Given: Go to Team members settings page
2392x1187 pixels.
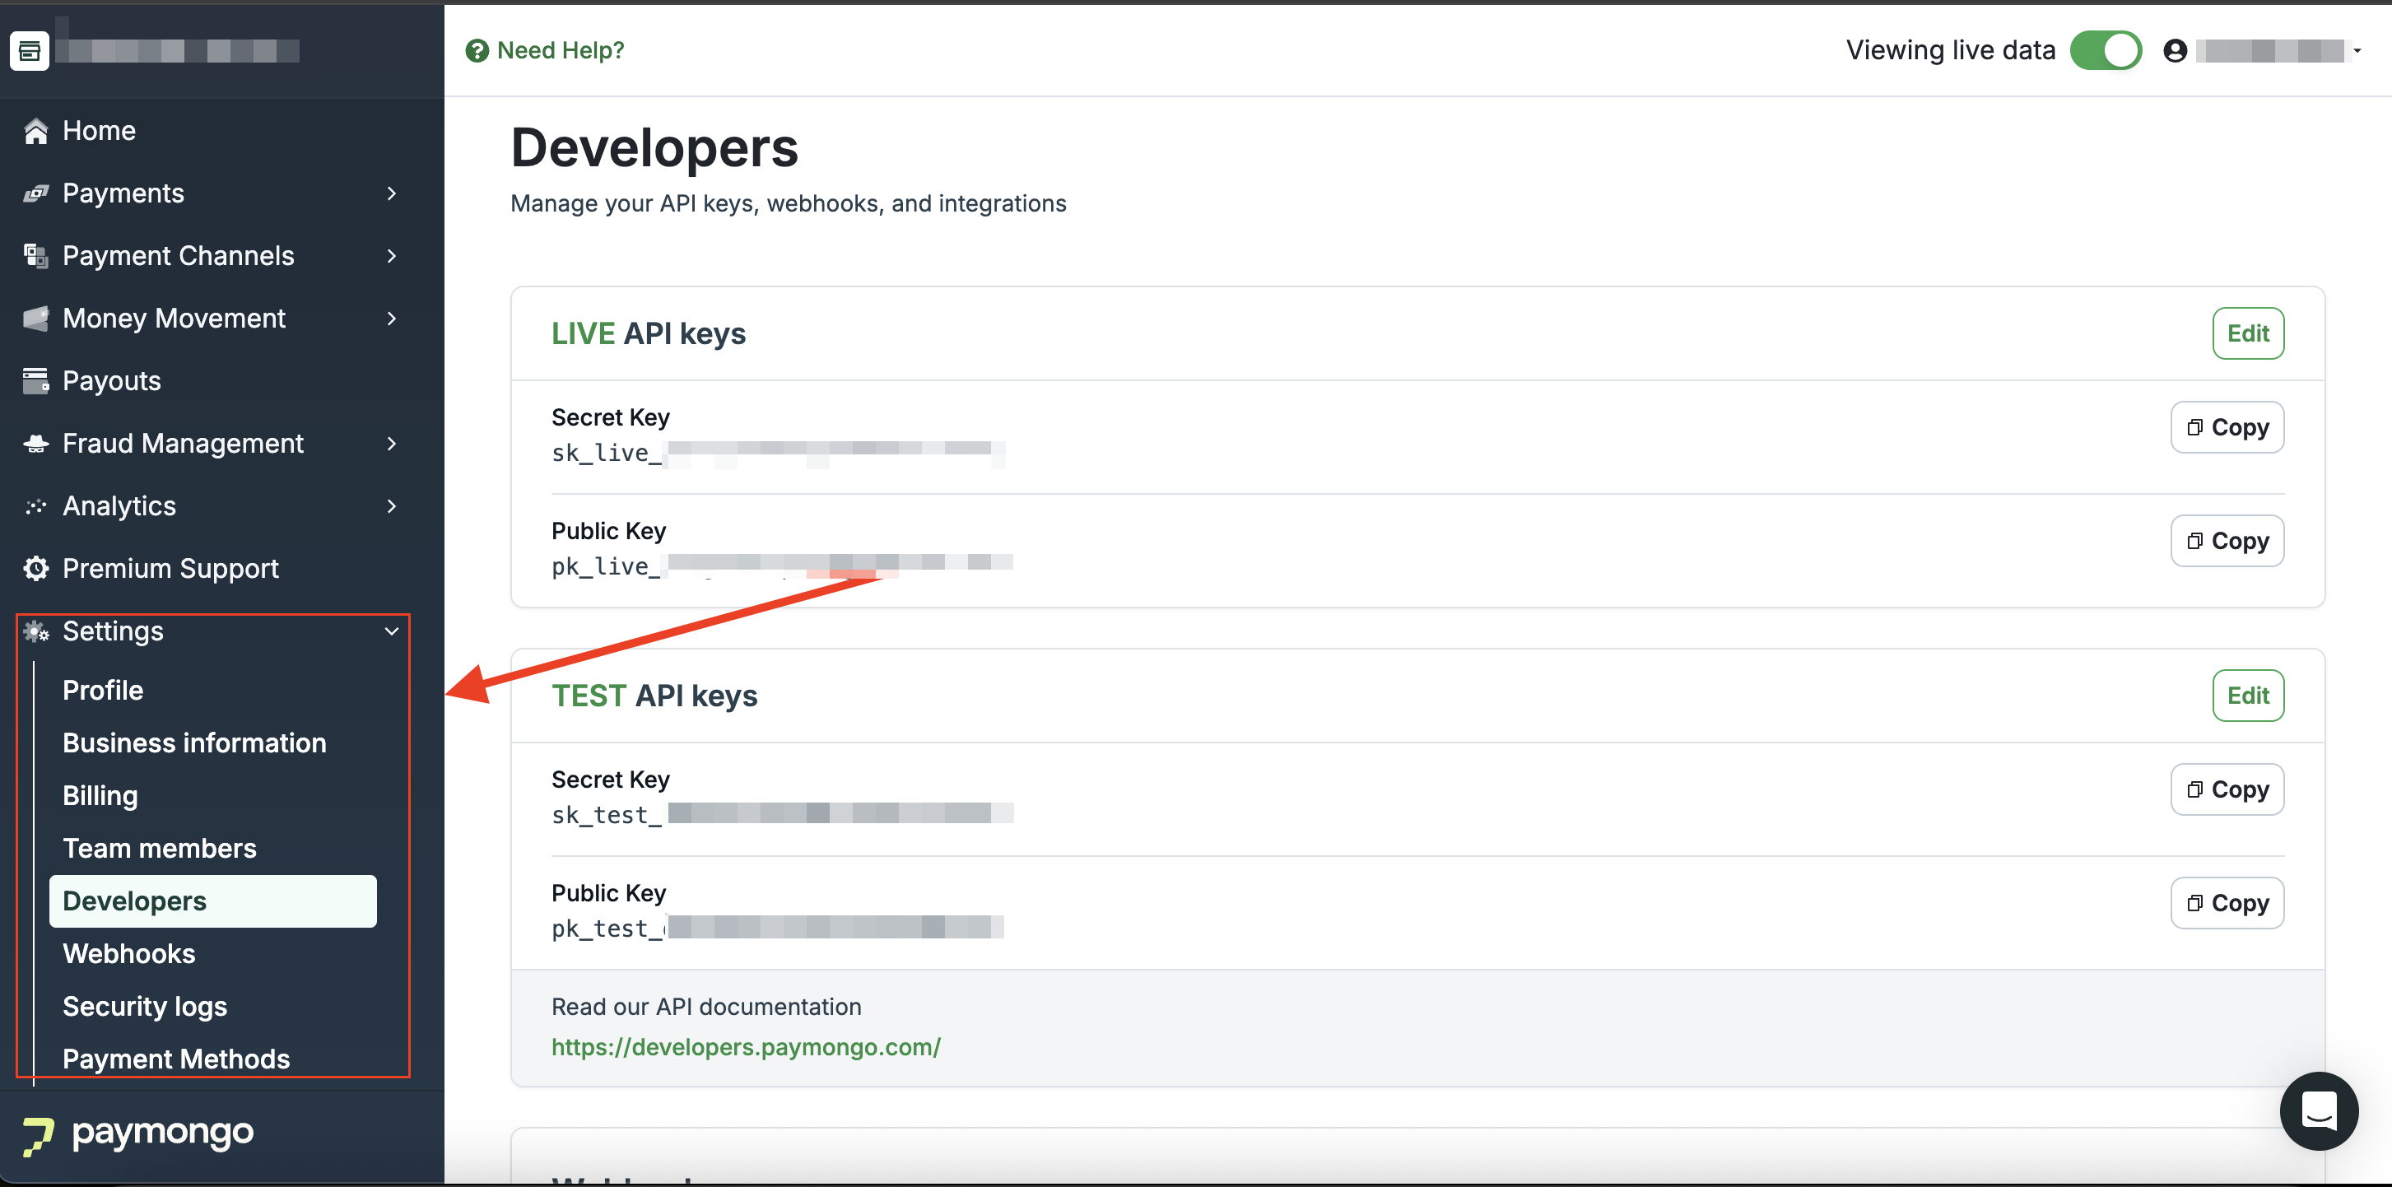Looking at the screenshot, I should [160, 848].
